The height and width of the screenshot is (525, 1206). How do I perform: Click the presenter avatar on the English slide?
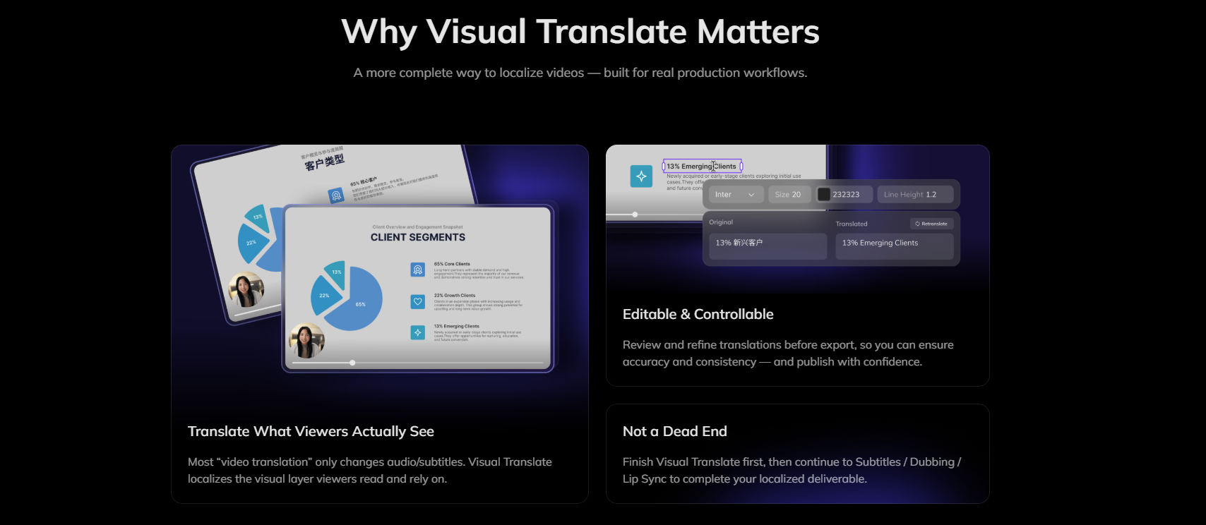pyautogui.click(x=307, y=341)
